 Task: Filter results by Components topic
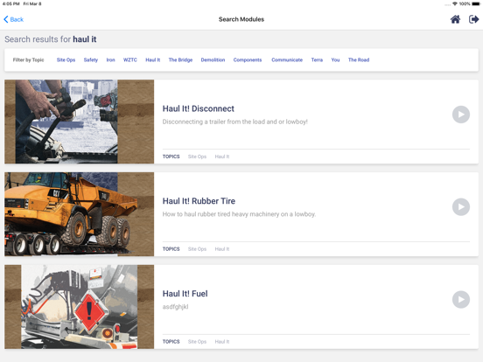coord(248,59)
